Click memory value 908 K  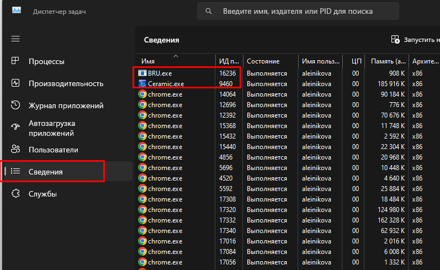397,73
